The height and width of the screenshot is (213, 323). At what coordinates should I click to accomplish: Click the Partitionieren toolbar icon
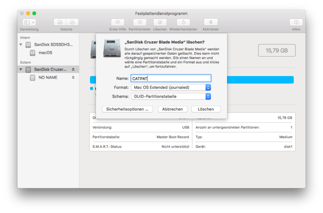(140, 22)
